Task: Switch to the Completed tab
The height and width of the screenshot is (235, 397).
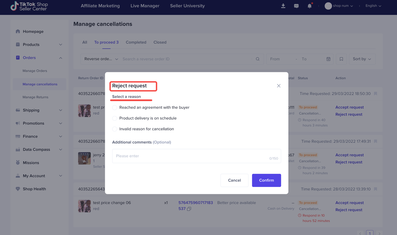Action: coord(136,42)
